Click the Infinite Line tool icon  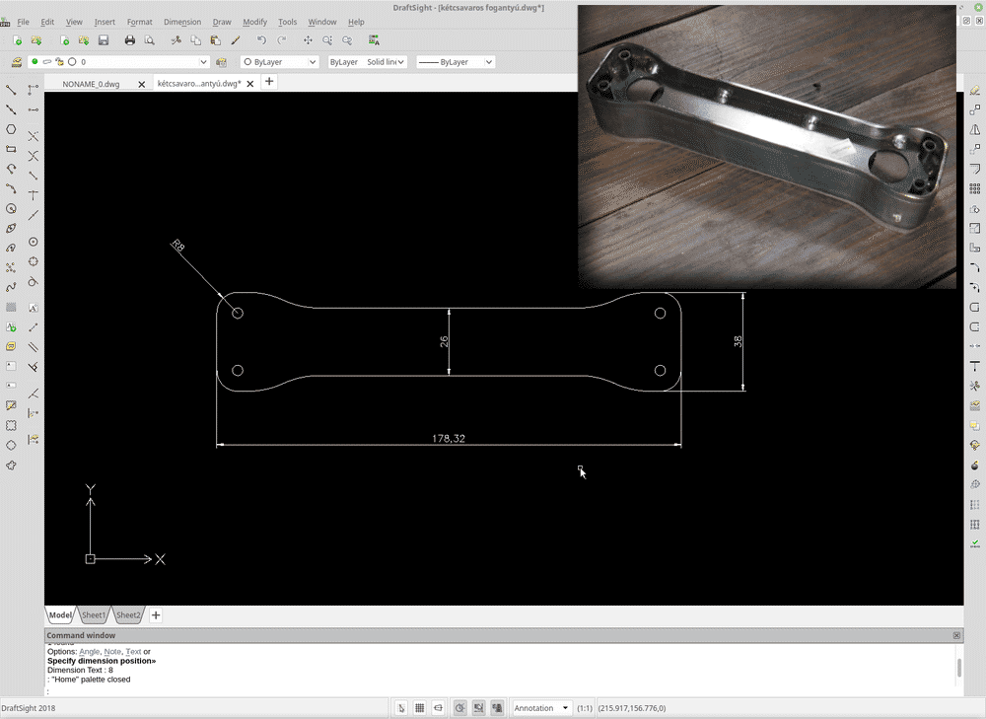(11, 109)
